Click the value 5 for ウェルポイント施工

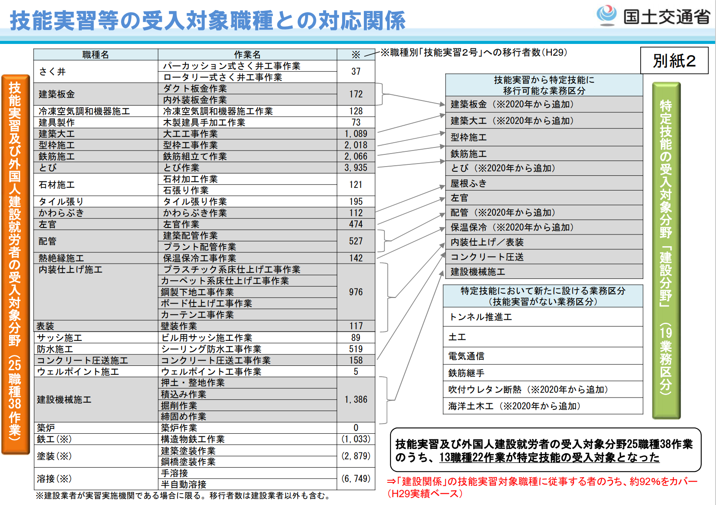(356, 371)
